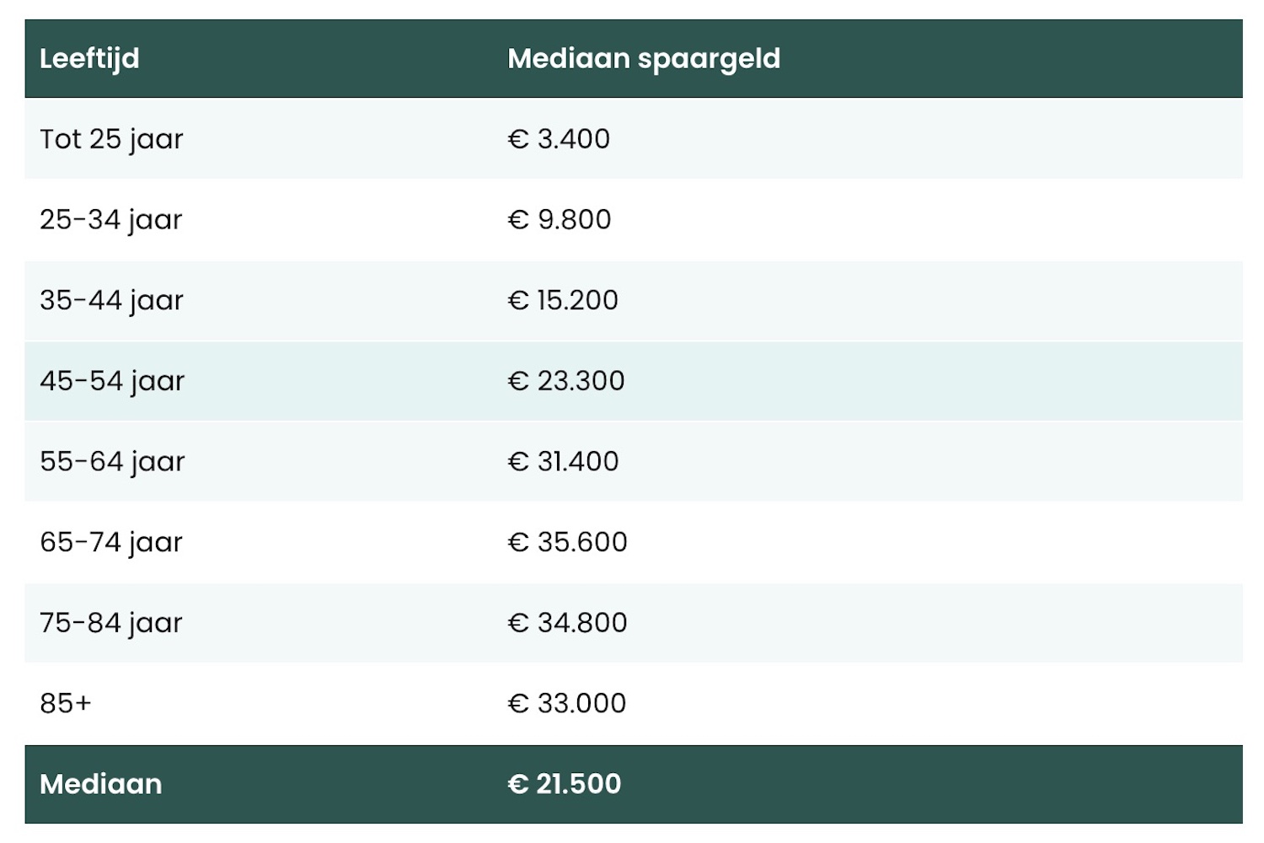Select the € 31.400 savings value

(563, 462)
